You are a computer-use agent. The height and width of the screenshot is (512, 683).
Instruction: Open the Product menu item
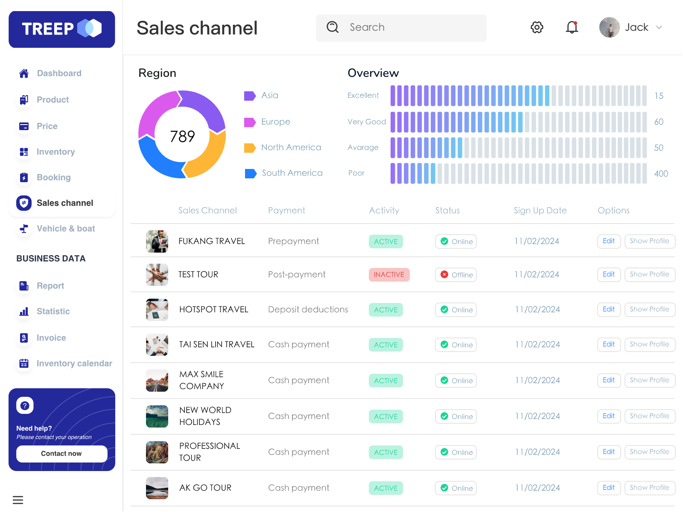pyautogui.click(x=53, y=100)
